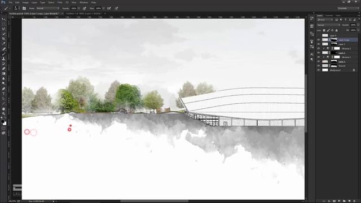Select the Horizontal Type tool
361x203 pixels.
click(3, 94)
